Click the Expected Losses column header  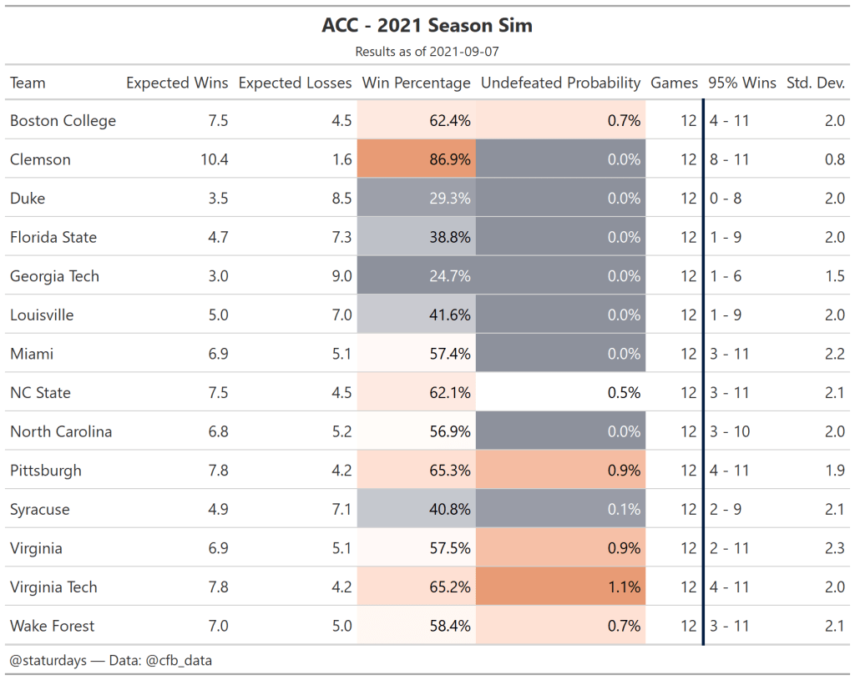pyautogui.click(x=295, y=83)
